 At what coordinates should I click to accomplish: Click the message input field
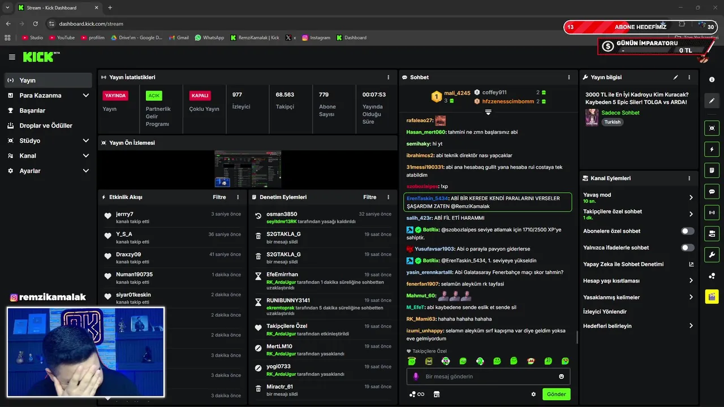(488, 376)
